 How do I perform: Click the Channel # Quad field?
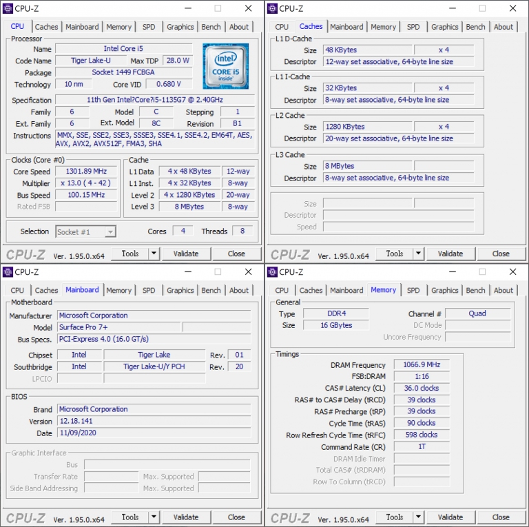click(478, 313)
